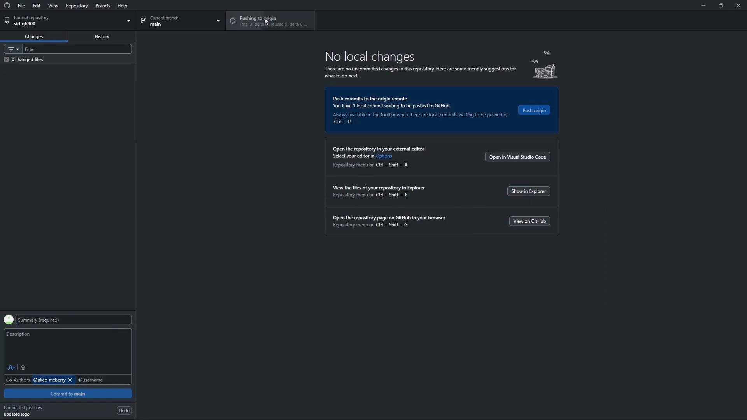Toggle the add co-authors icon
Screen dimensions: 747x420
coord(11,367)
